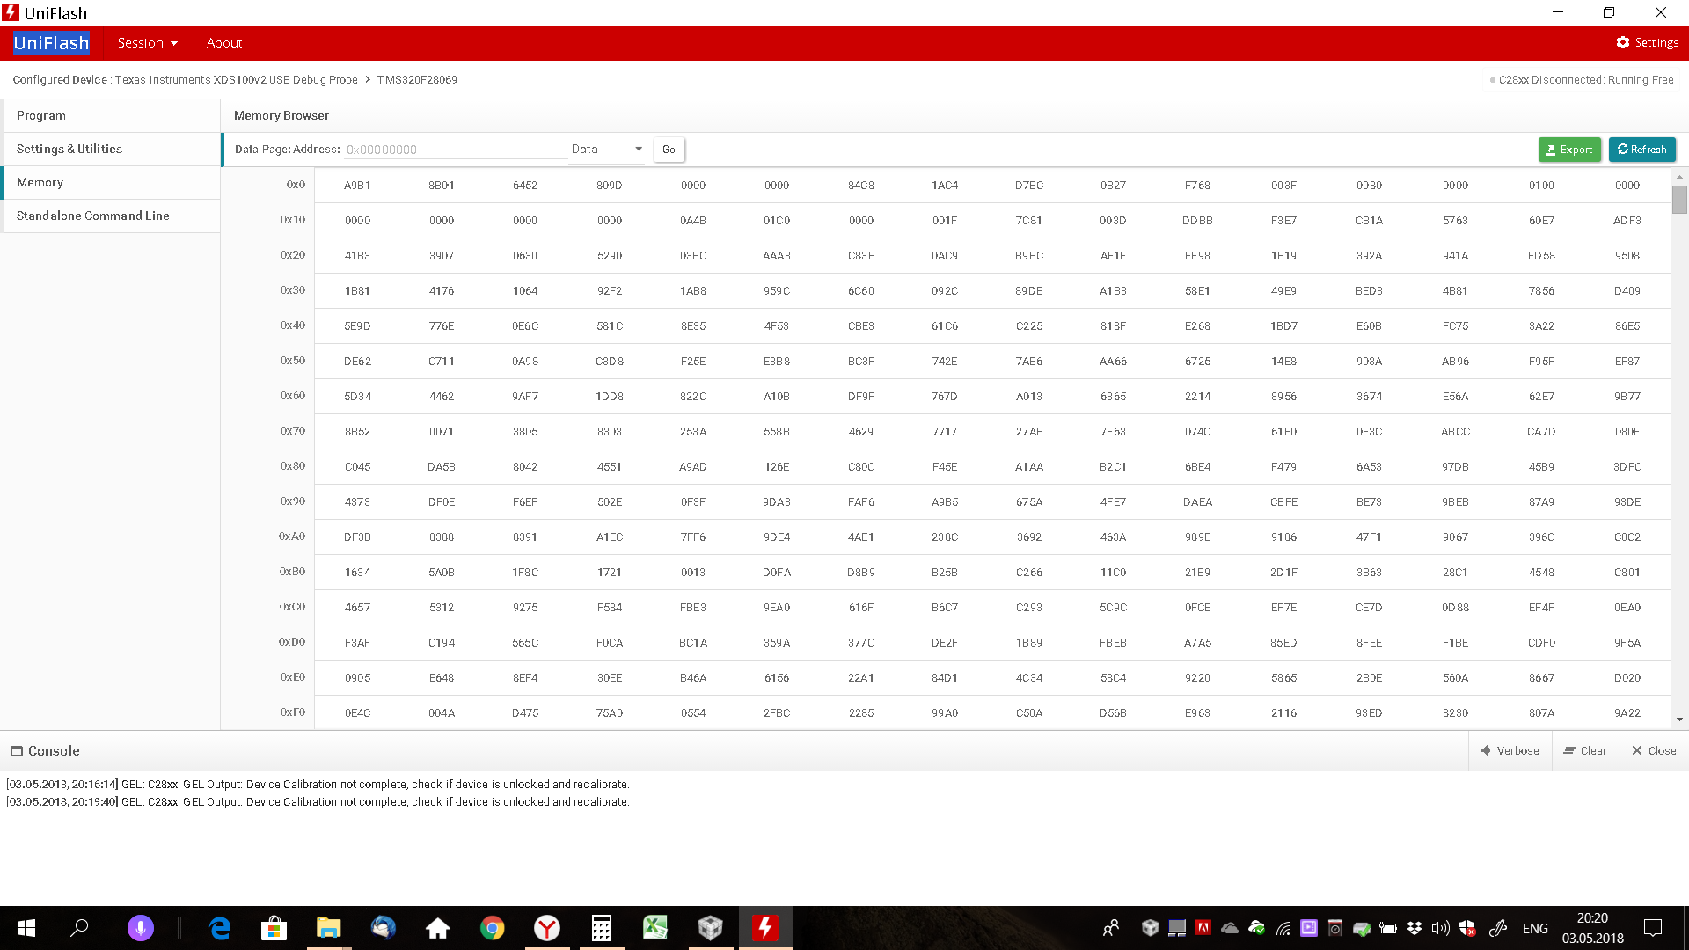Switch to the Program tab
This screenshot has height=950, width=1689.
tap(41, 115)
